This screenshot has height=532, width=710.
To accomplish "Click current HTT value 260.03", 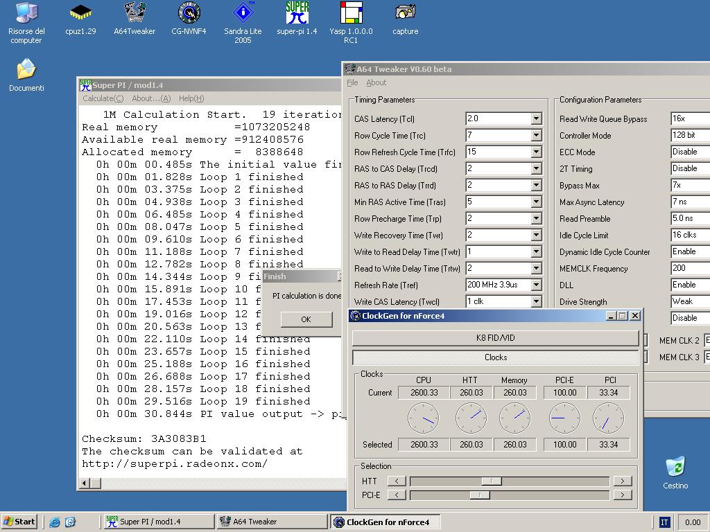I will pyautogui.click(x=471, y=393).
